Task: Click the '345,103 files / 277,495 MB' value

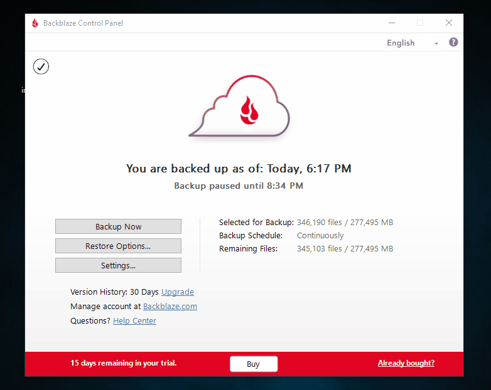Action: click(x=345, y=249)
